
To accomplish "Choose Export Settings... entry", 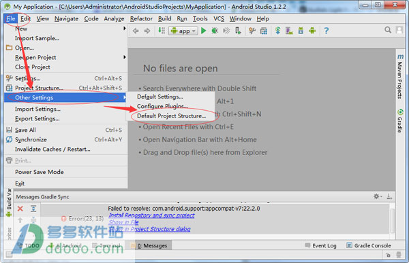I will point(65,119).
